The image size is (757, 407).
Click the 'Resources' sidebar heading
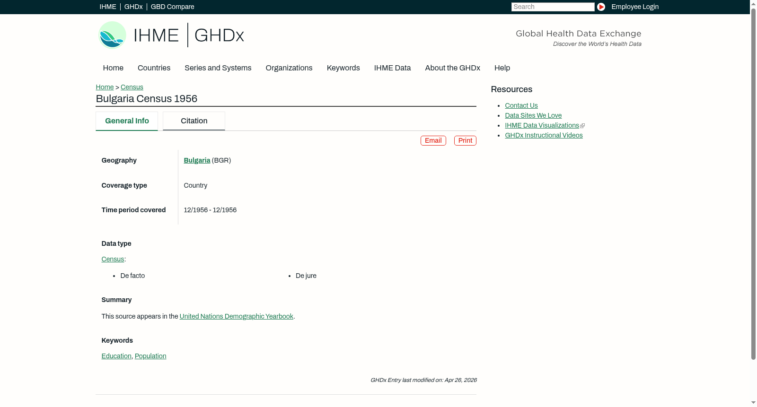(x=511, y=90)
